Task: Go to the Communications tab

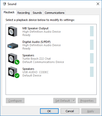Action: click(55, 13)
